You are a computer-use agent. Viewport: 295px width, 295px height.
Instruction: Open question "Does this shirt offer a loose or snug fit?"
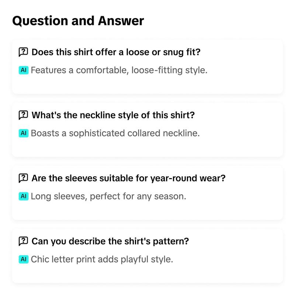point(116,52)
